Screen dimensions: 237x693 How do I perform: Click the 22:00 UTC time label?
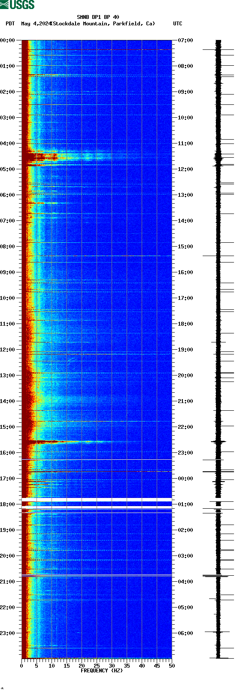pos(185,427)
